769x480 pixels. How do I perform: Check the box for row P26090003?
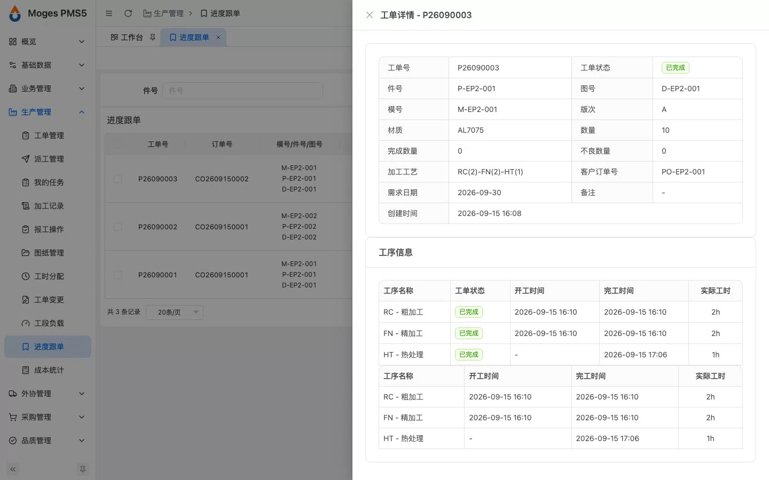(x=118, y=179)
